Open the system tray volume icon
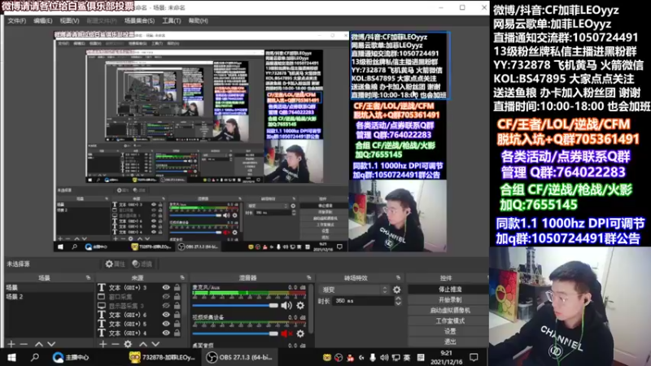 pyautogui.click(x=384, y=357)
